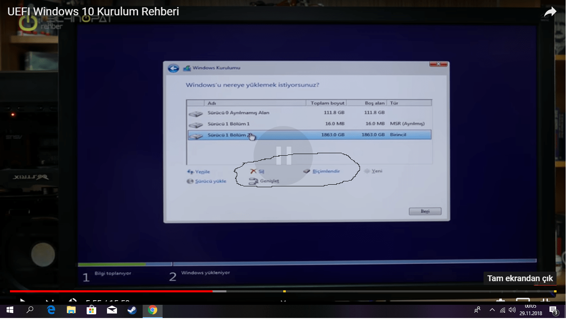The width and height of the screenshot is (569, 323).
Task: Click the 'Birincil' type cell
Action: point(398,135)
